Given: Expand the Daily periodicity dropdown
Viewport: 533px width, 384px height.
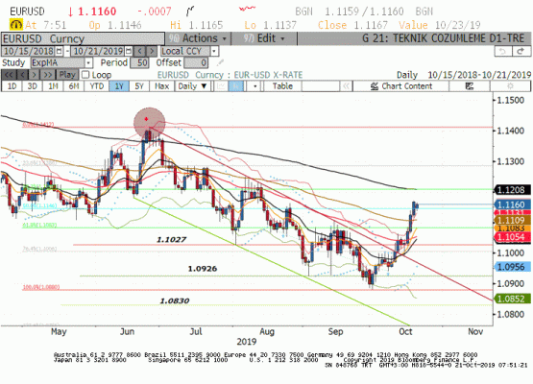Looking at the screenshot, I should pos(192,86).
